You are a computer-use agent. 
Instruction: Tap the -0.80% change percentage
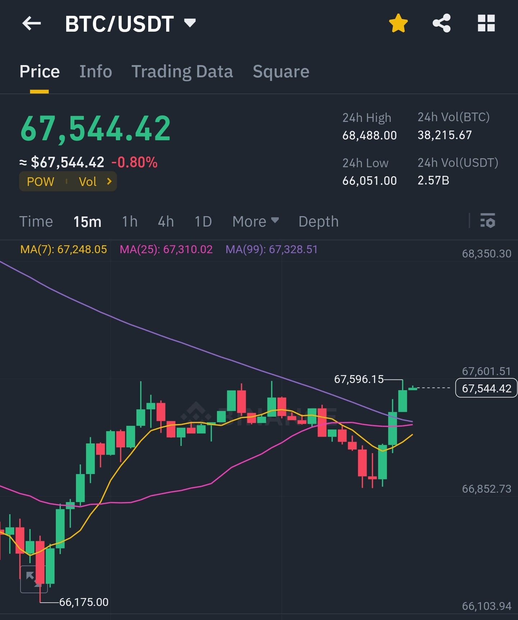pyautogui.click(x=135, y=163)
